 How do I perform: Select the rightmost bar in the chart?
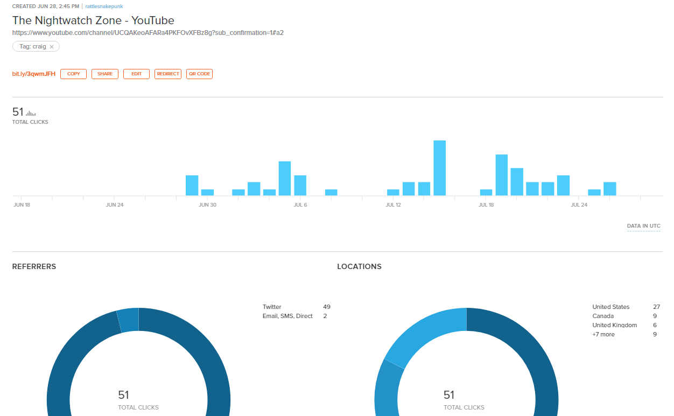(610, 189)
